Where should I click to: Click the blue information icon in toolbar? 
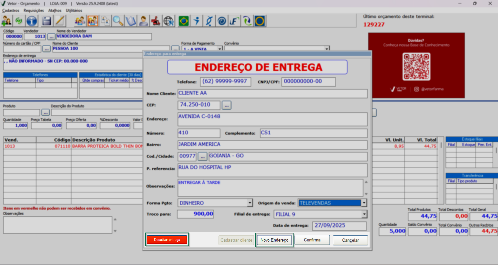(32, 21)
